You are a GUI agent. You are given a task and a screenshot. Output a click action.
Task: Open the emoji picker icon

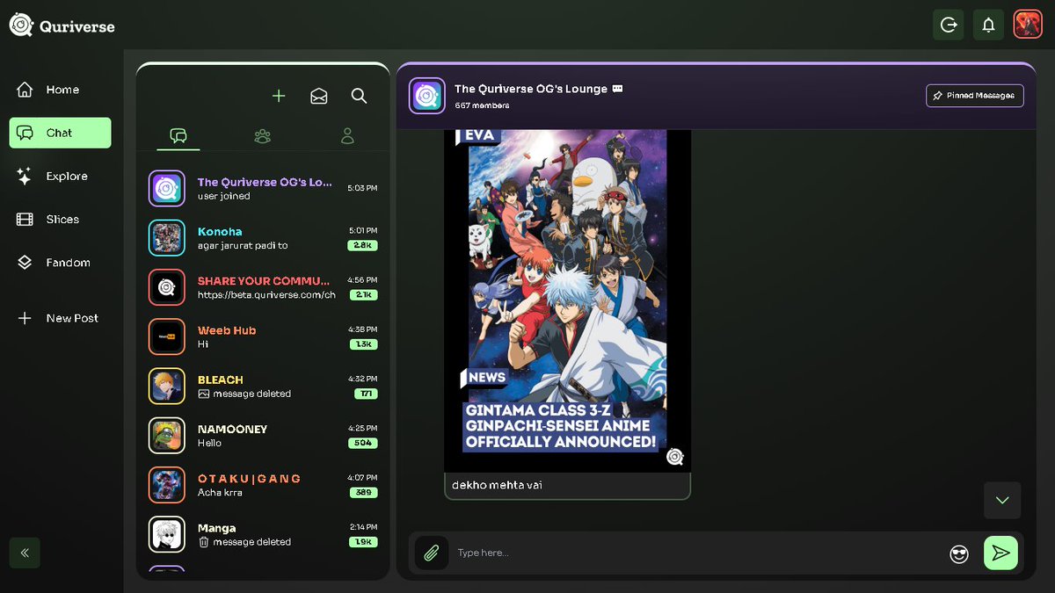click(959, 553)
